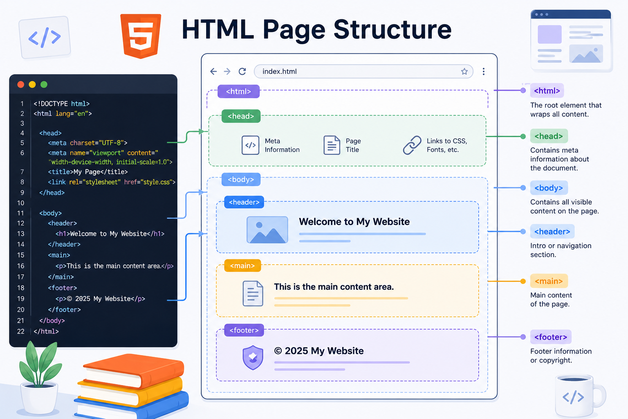This screenshot has width=628, height=419.
Task: Click the '© 2025 My Website' text in the footer box
Action: pos(319,351)
